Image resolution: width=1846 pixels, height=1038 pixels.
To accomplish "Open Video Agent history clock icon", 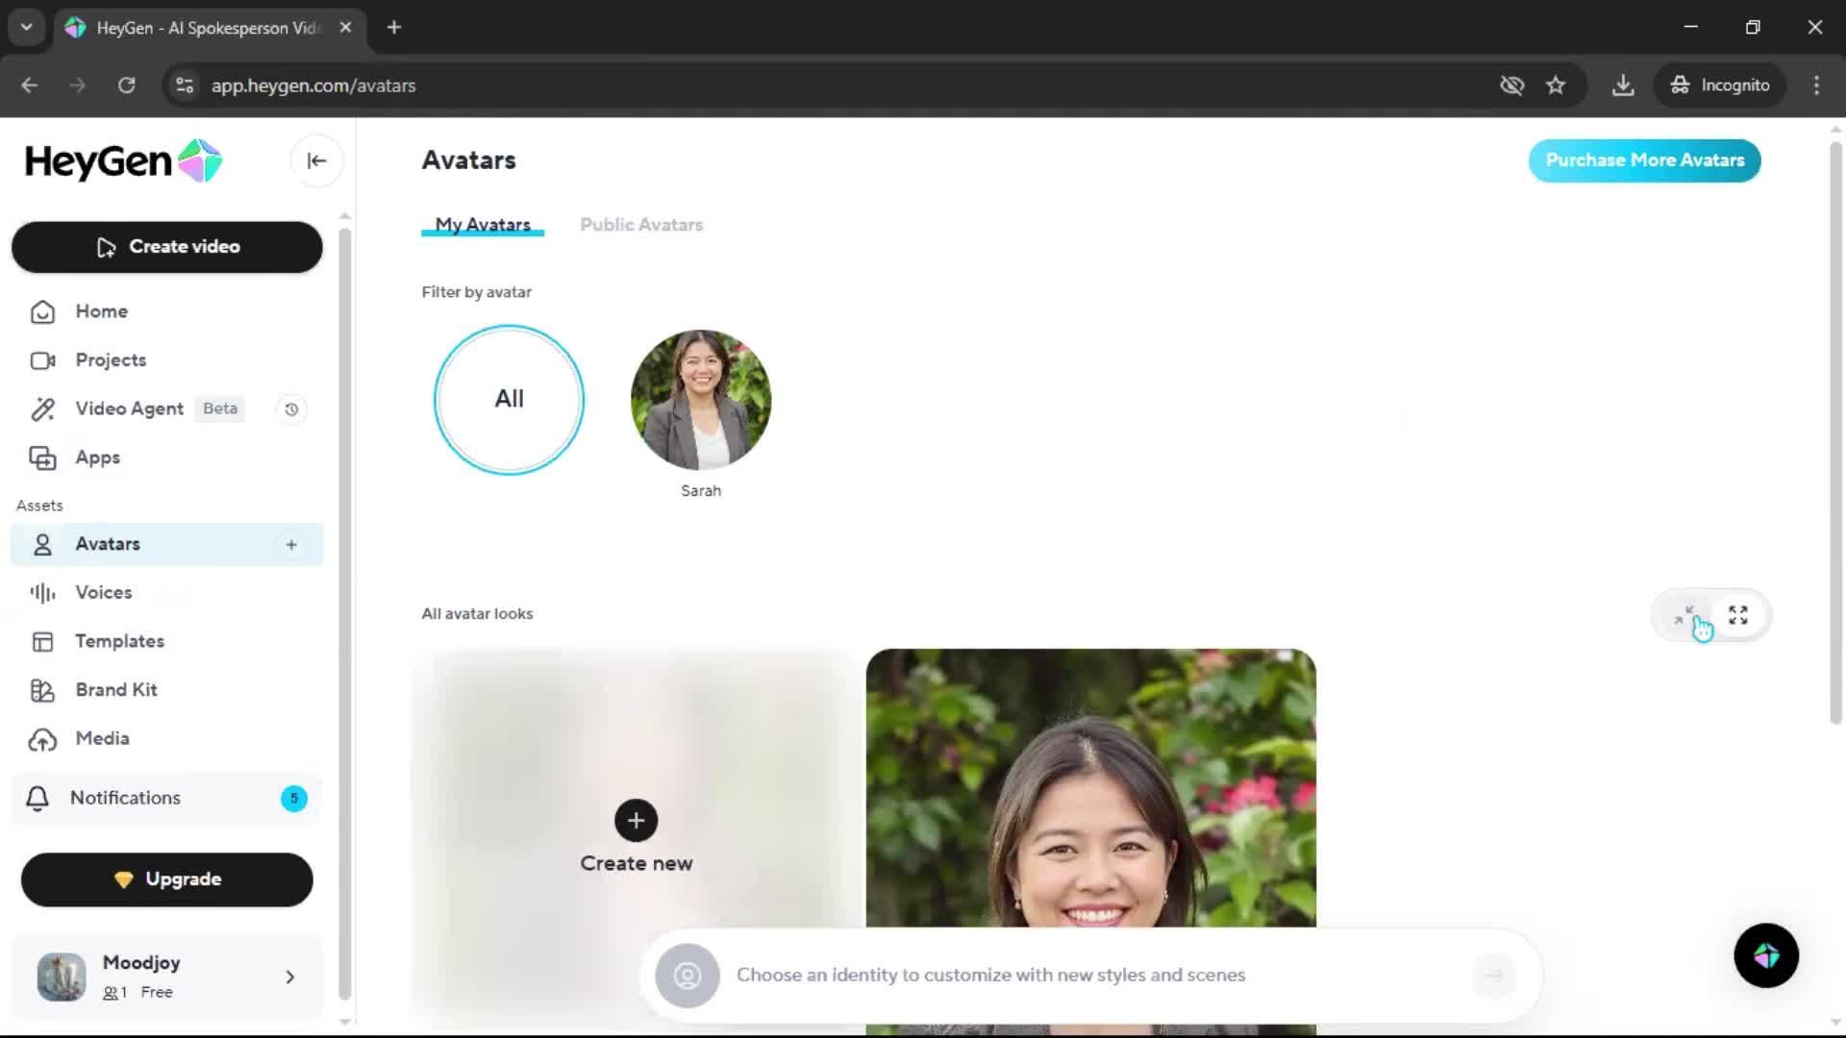I will coord(291,409).
